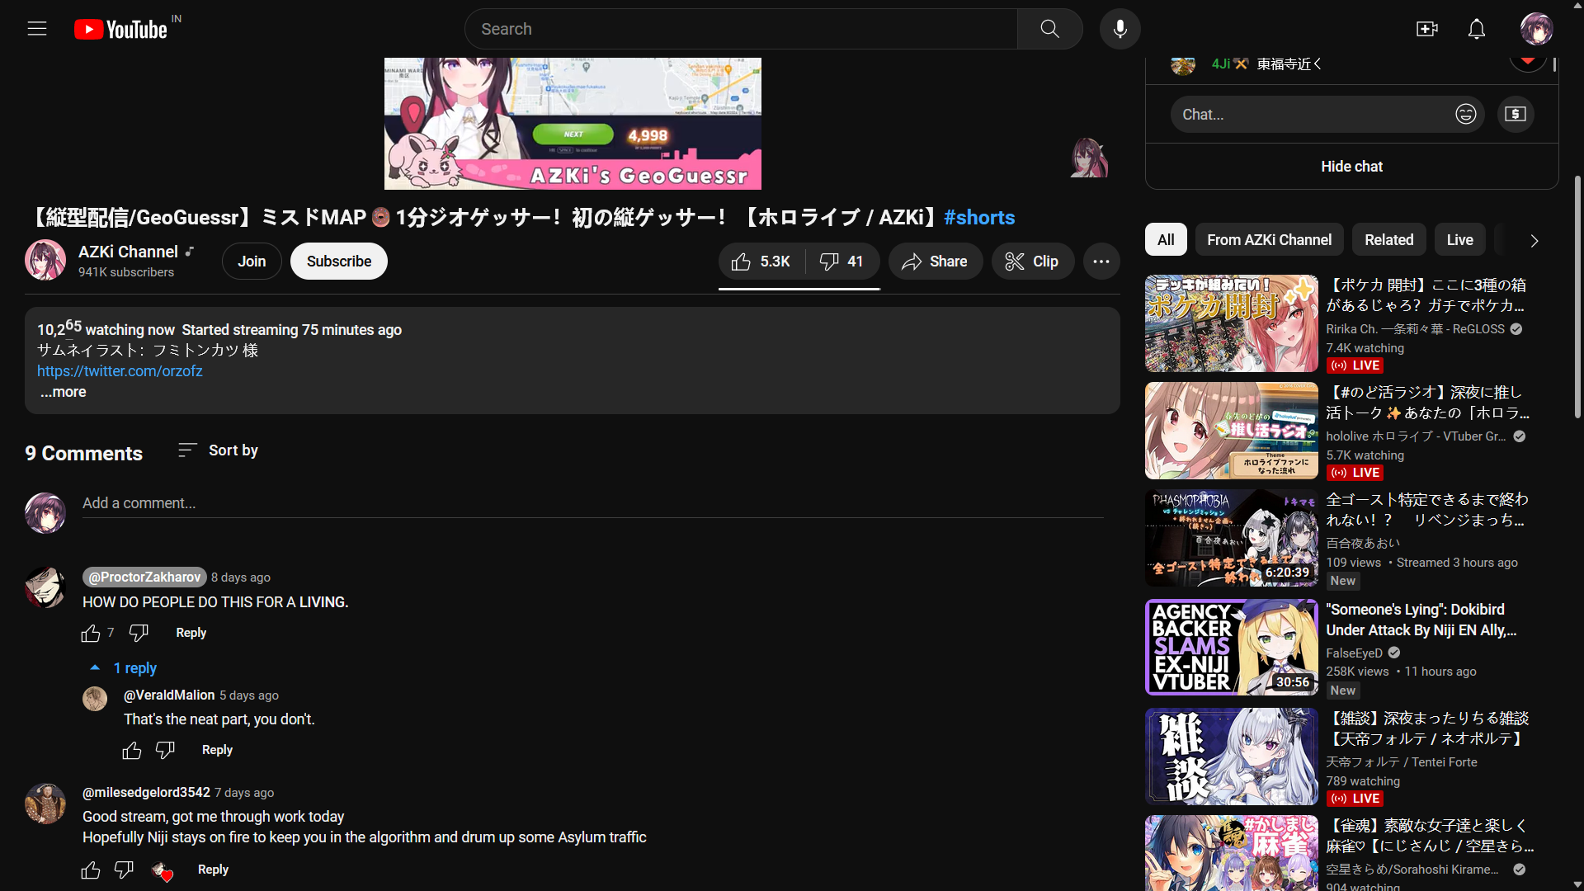Dislike the @milesedgelord3542 comment
This screenshot has width=1584, height=891.
pos(124,870)
